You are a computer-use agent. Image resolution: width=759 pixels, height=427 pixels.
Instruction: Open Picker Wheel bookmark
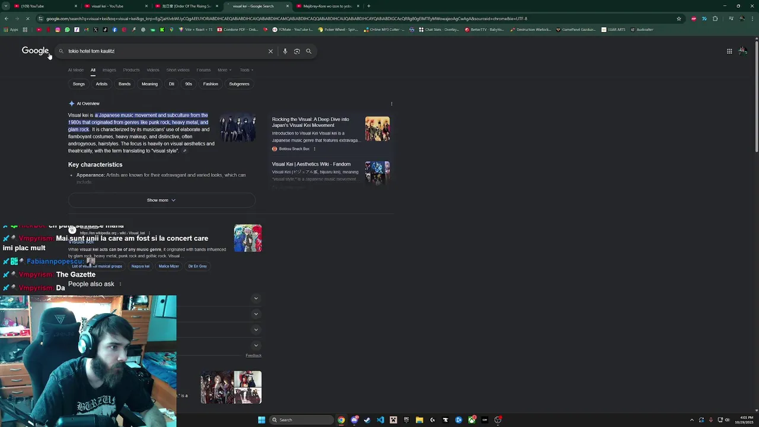[x=338, y=30]
